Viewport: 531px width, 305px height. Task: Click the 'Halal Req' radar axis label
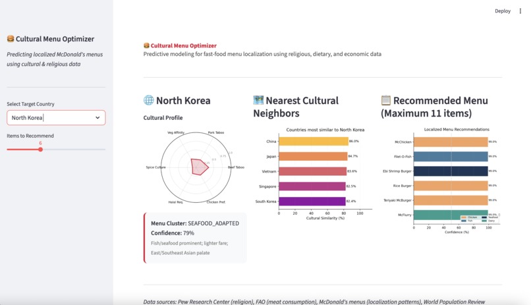pyautogui.click(x=175, y=202)
